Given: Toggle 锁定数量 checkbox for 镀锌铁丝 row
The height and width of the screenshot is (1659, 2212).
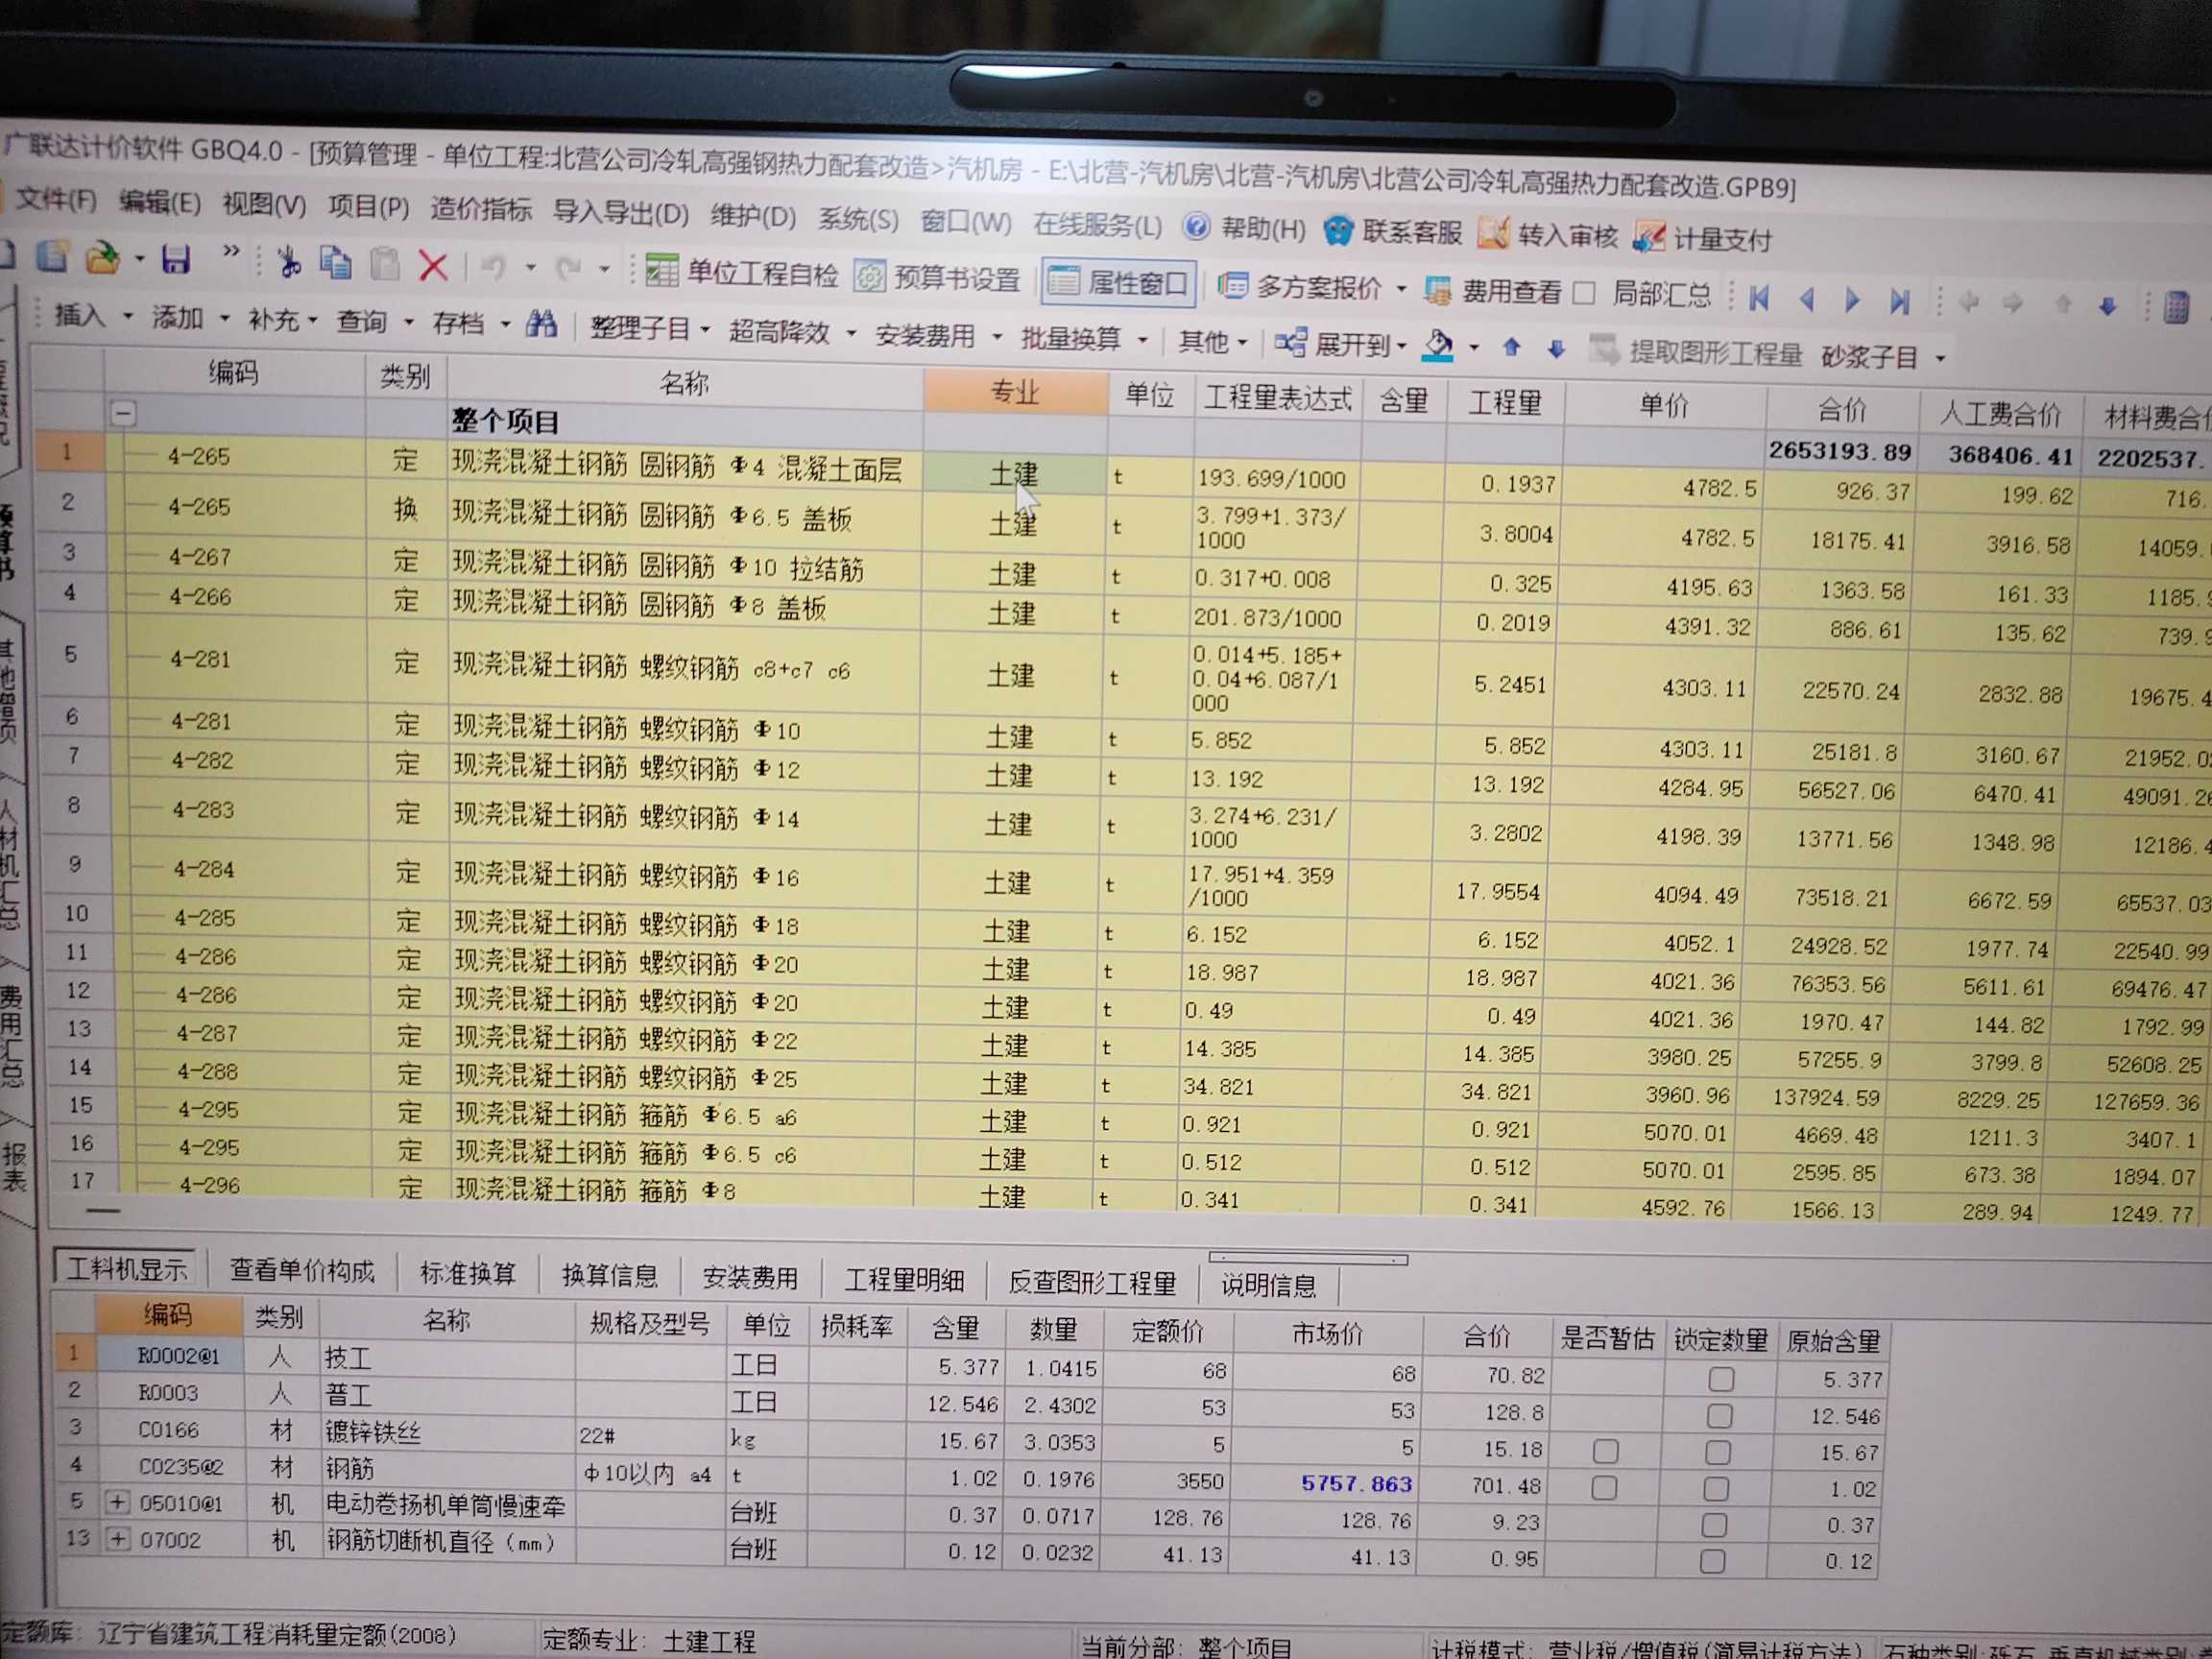Looking at the screenshot, I should coord(1718,1452).
